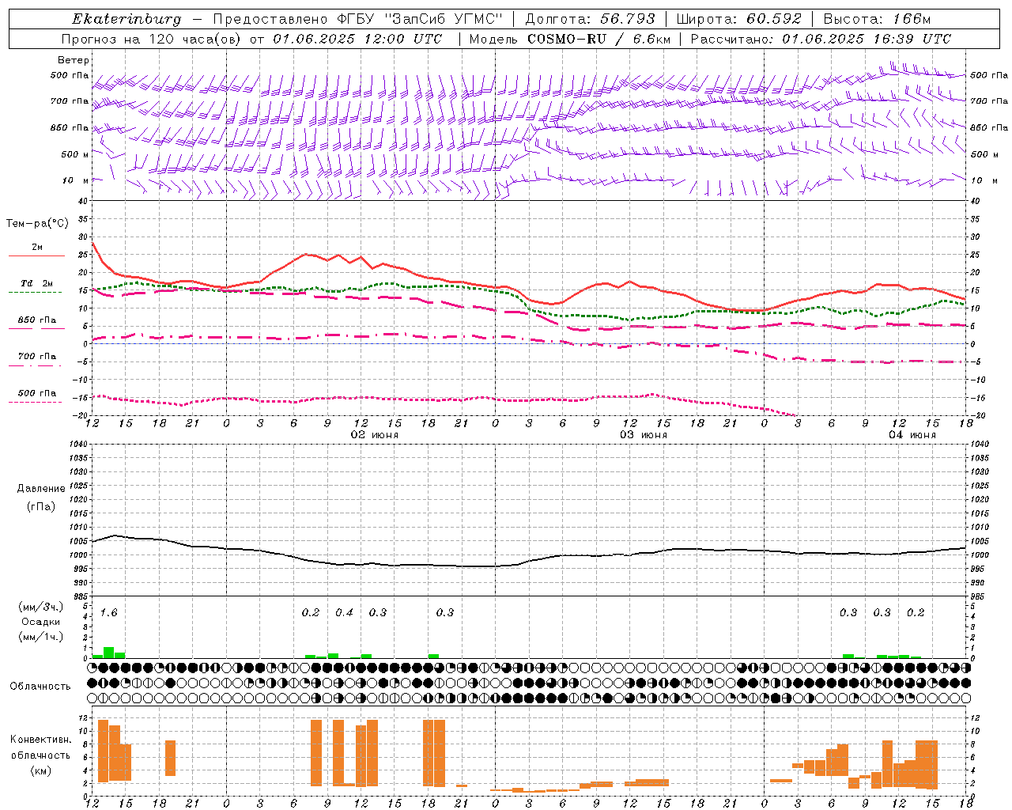The width and height of the screenshot is (1012, 810).
Task: Click the (мм/1ч.) precipitation unit label
Action: (40, 637)
